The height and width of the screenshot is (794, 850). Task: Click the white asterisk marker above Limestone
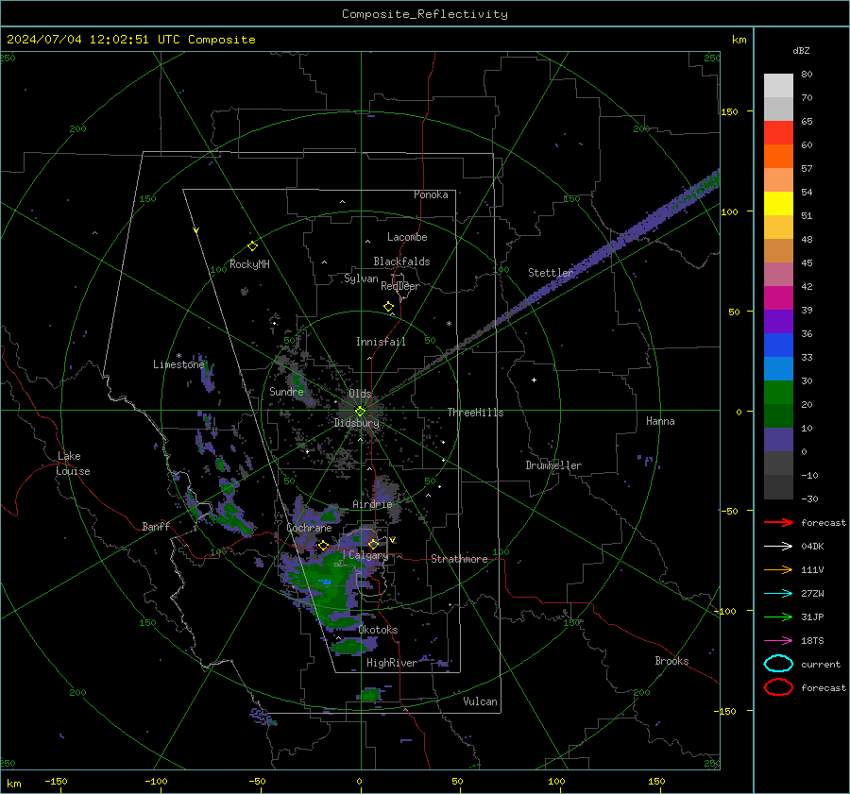[178, 356]
